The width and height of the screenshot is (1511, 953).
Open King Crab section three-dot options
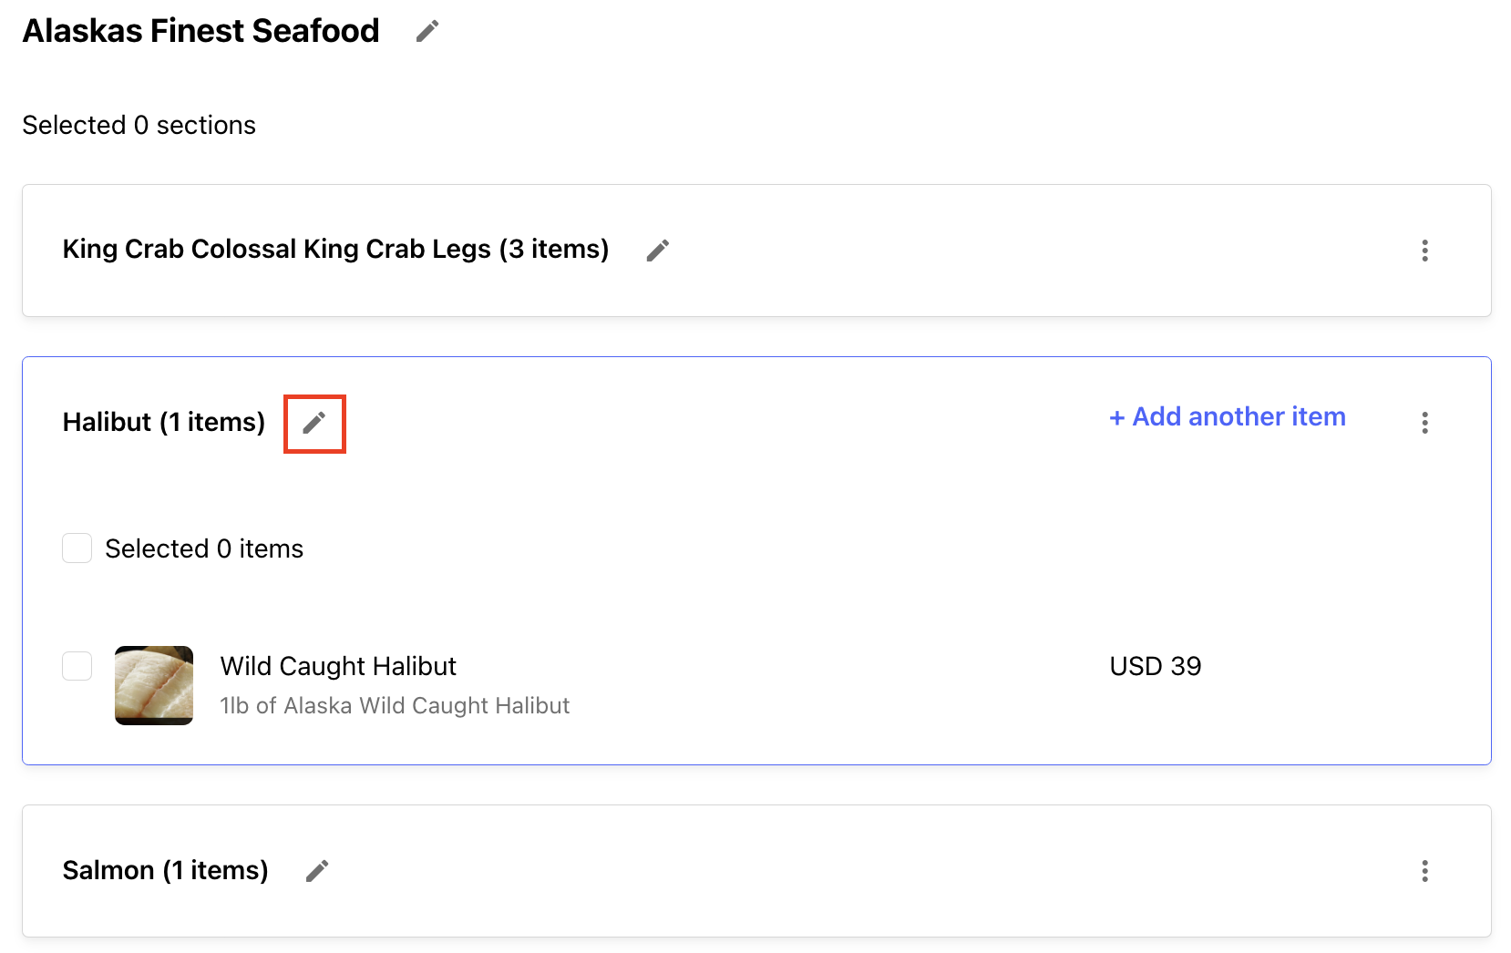pyautogui.click(x=1424, y=251)
